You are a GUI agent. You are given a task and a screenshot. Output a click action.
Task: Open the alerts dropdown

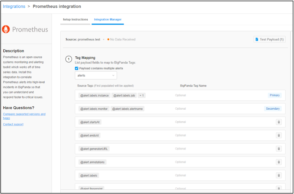click(96, 75)
